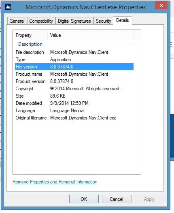Open Remove Properties and Personal Information link
Image resolution: width=174 pixels, height=213 pixels.
[x=55, y=182]
